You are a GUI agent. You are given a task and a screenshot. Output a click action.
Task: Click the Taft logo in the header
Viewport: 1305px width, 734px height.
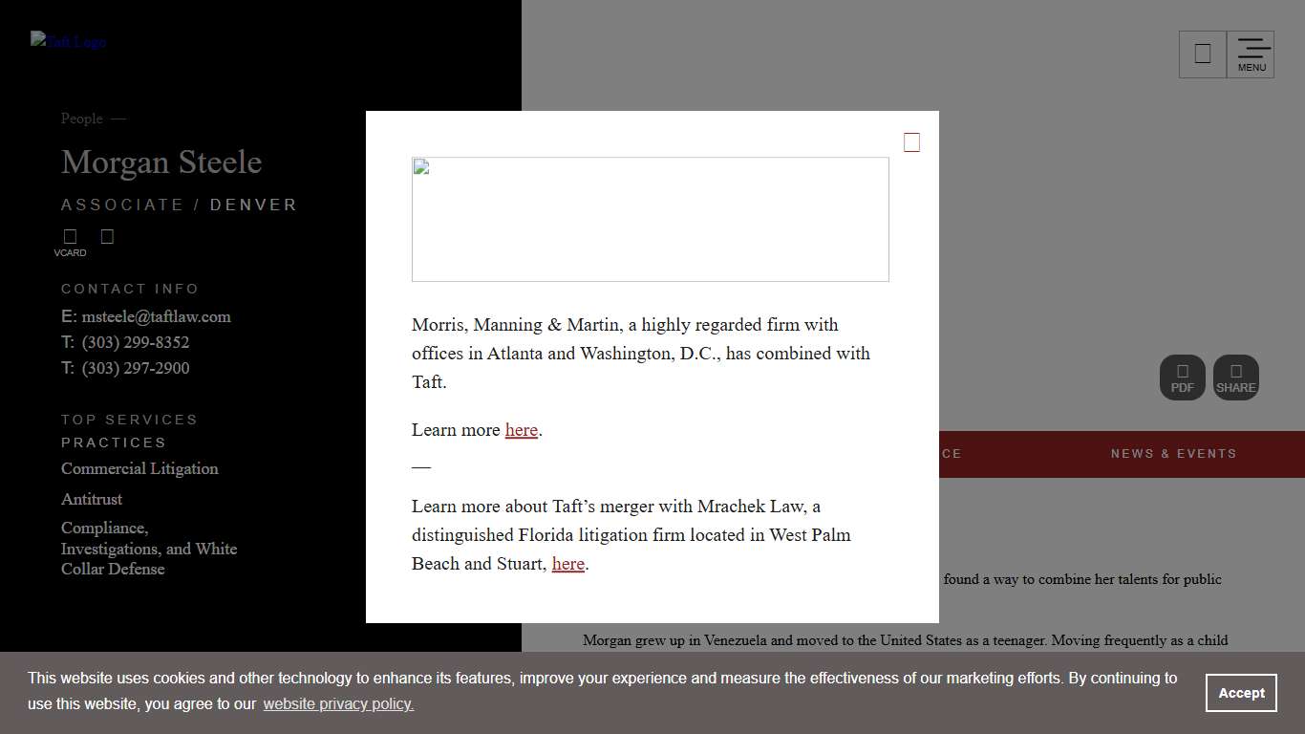click(68, 41)
